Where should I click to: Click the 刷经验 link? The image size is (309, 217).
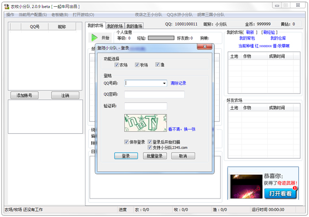[269, 32]
